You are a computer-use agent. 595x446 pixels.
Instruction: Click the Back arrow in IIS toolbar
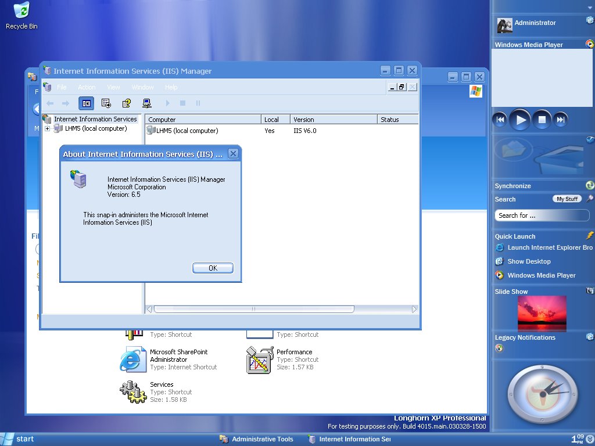coord(50,103)
